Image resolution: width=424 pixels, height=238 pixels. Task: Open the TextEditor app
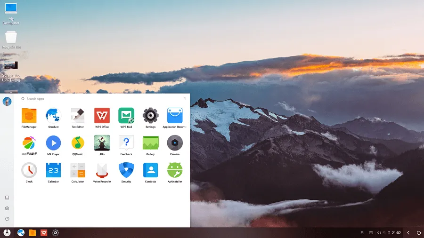78,116
